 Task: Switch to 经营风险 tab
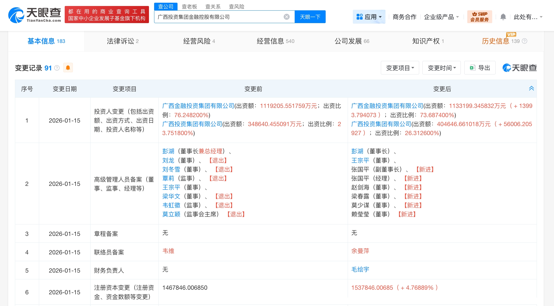pos(199,41)
